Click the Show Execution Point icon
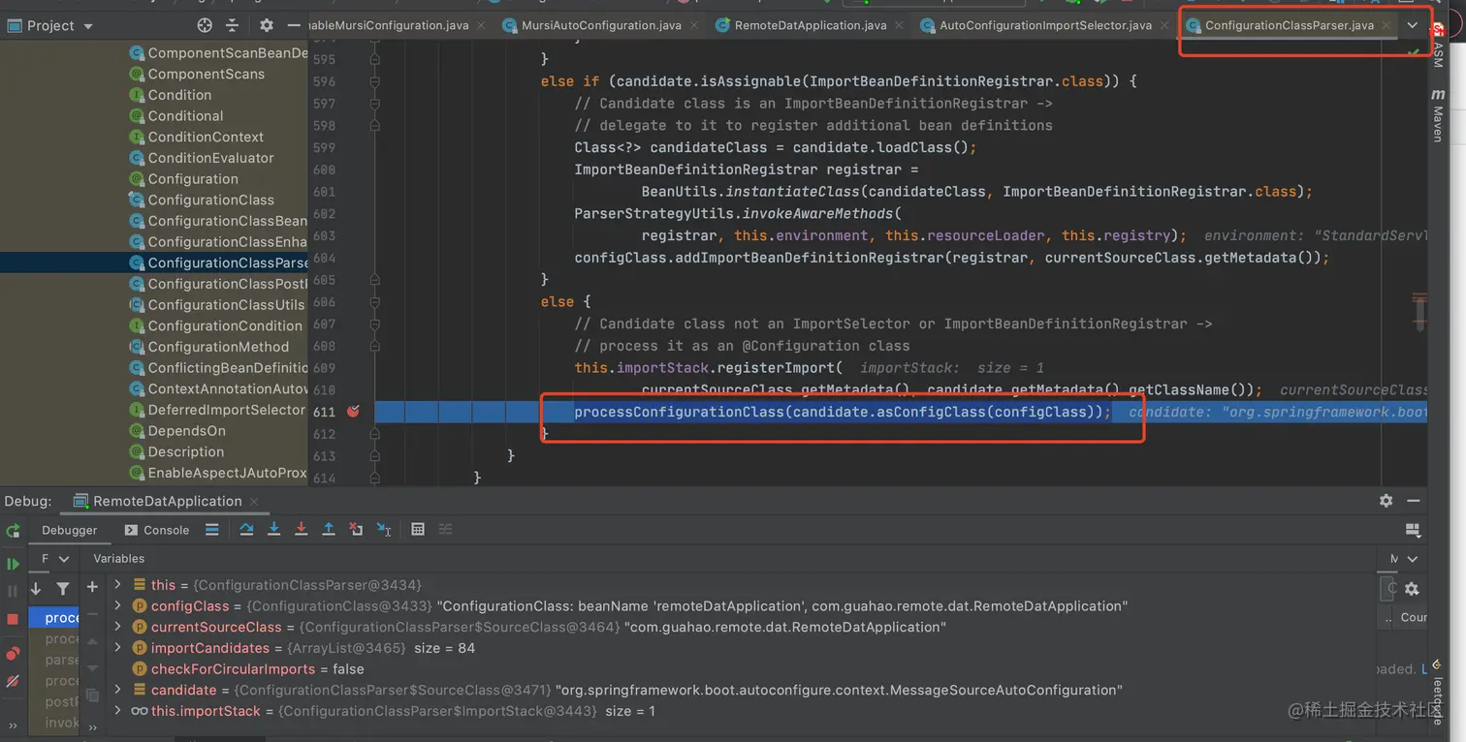 pyautogui.click(x=212, y=530)
